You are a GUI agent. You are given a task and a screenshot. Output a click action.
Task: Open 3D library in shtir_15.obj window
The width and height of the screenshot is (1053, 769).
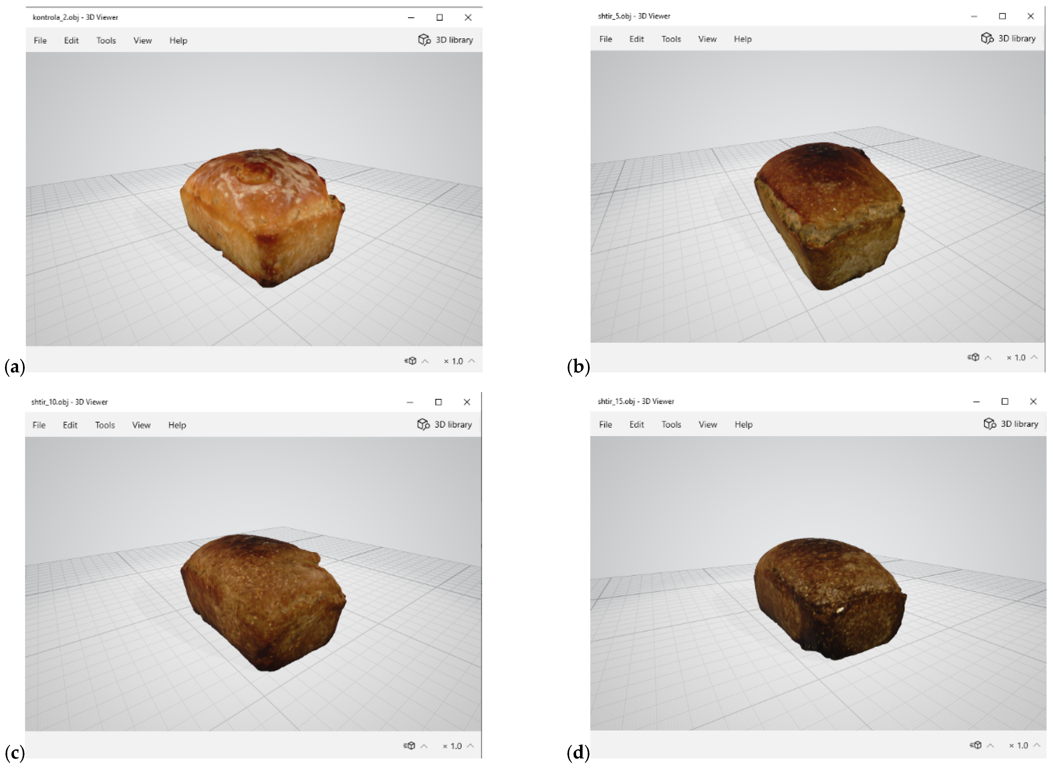[1011, 424]
